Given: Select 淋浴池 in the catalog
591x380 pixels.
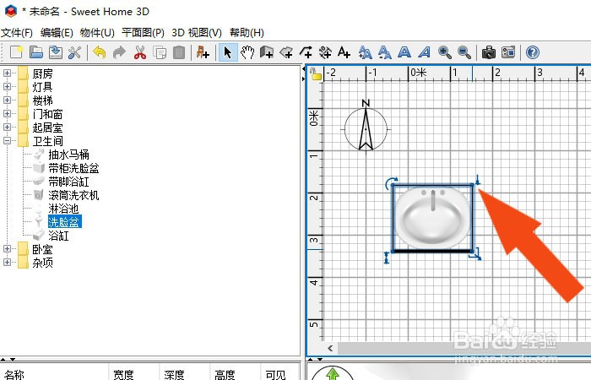Looking at the screenshot, I should pyautogui.click(x=63, y=209).
